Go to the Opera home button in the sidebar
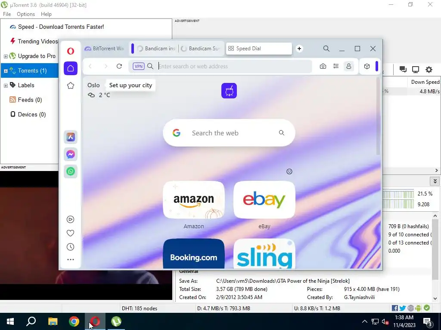The height and width of the screenshot is (330, 441). point(71,68)
